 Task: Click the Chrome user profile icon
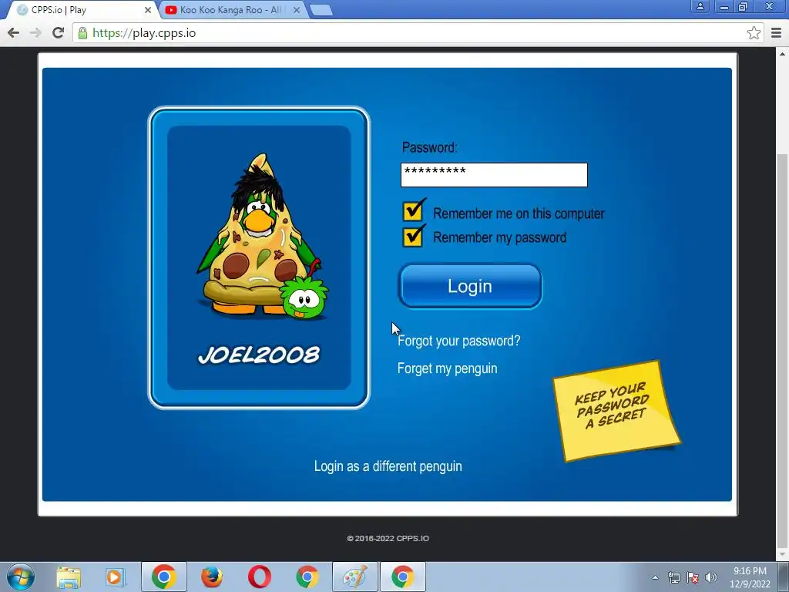click(700, 6)
